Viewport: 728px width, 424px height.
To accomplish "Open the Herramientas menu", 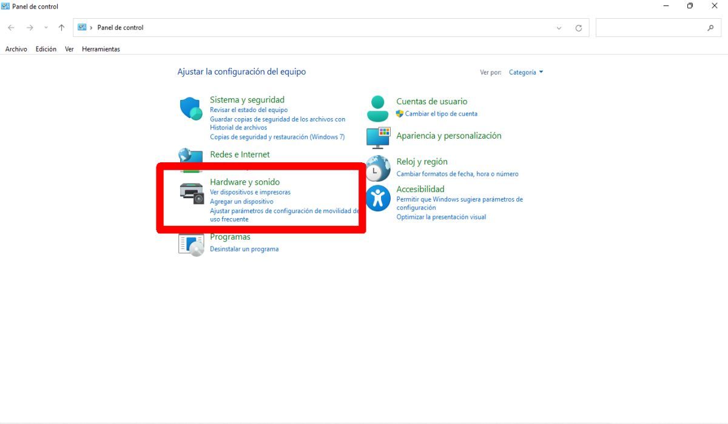I will 101,49.
